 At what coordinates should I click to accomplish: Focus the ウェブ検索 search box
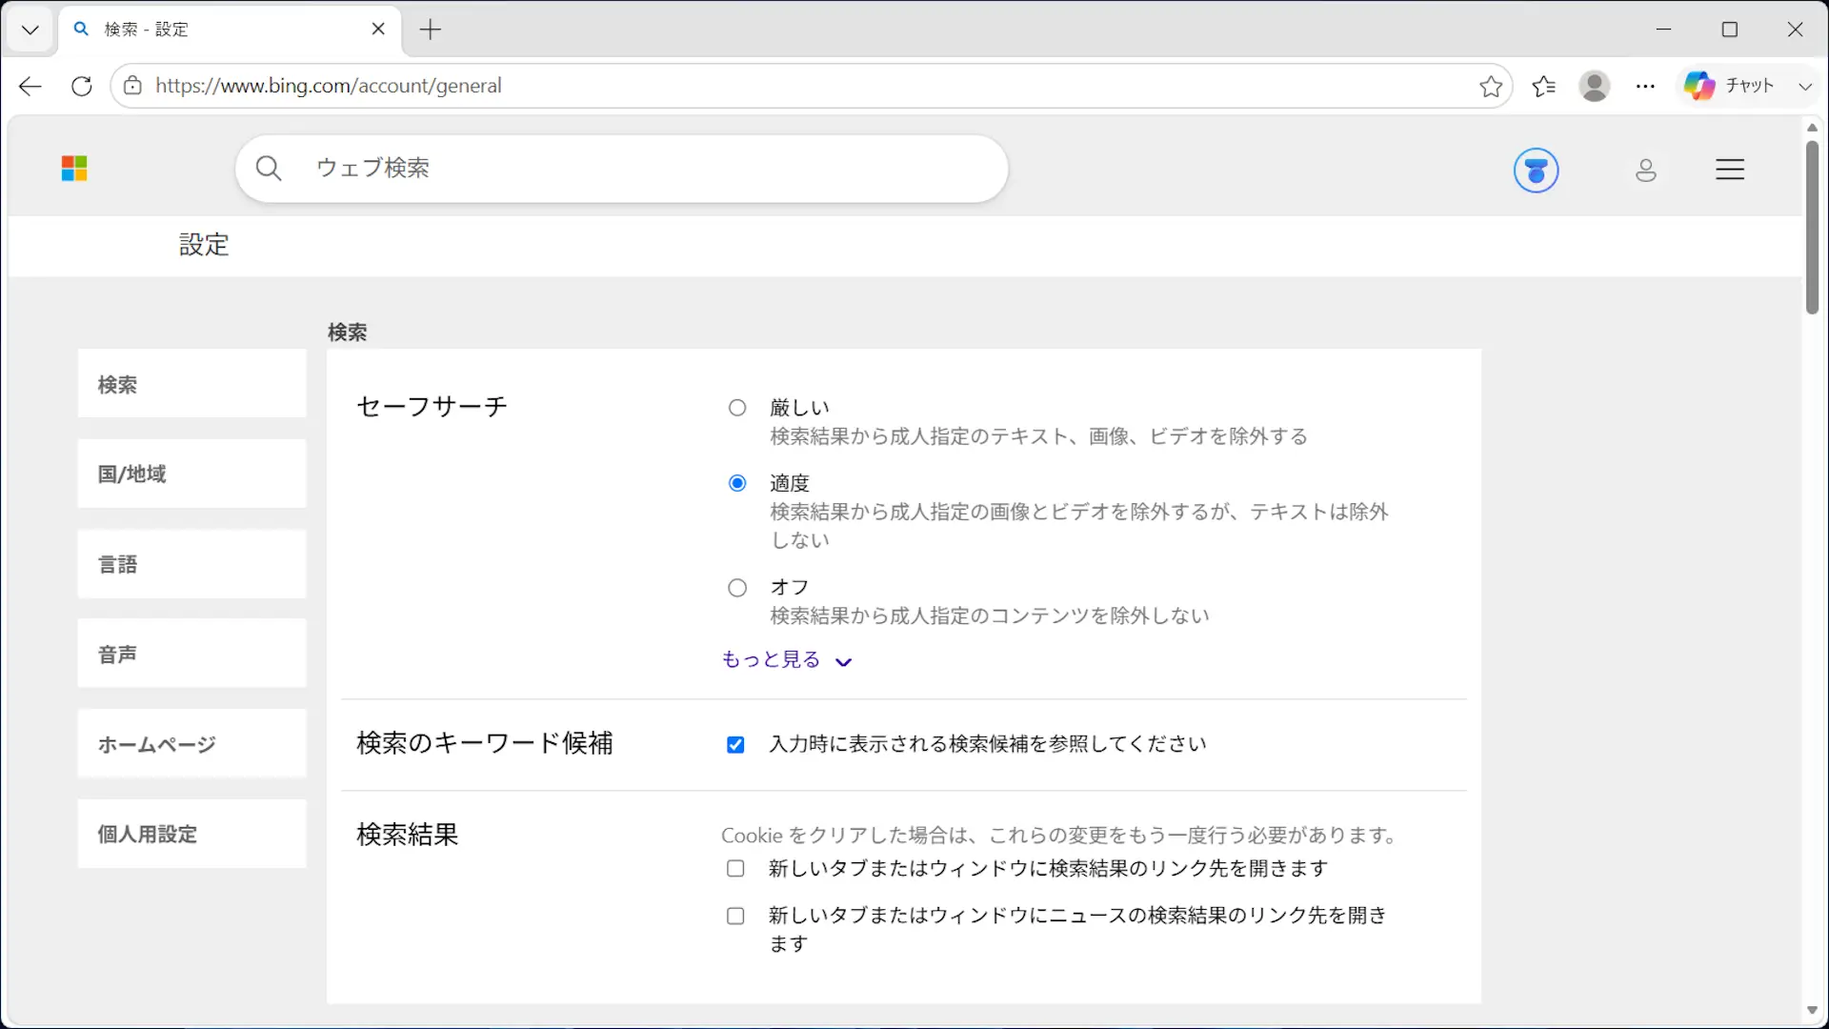coord(622,169)
